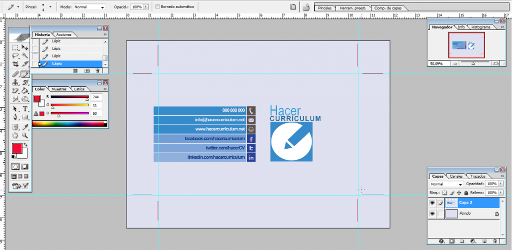This screenshot has height=250, width=512.
Task: Swap foreground and background colors arrow
Action: coord(25,145)
